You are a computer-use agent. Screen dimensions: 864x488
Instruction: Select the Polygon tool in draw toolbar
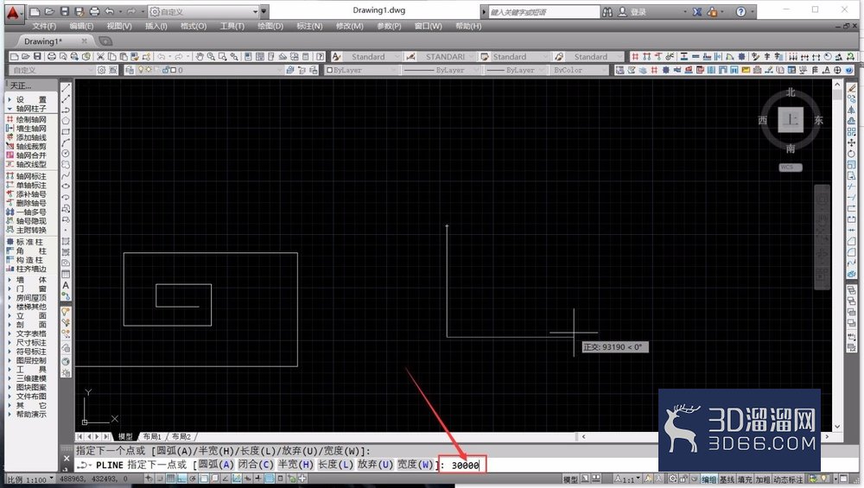pyautogui.click(x=66, y=121)
